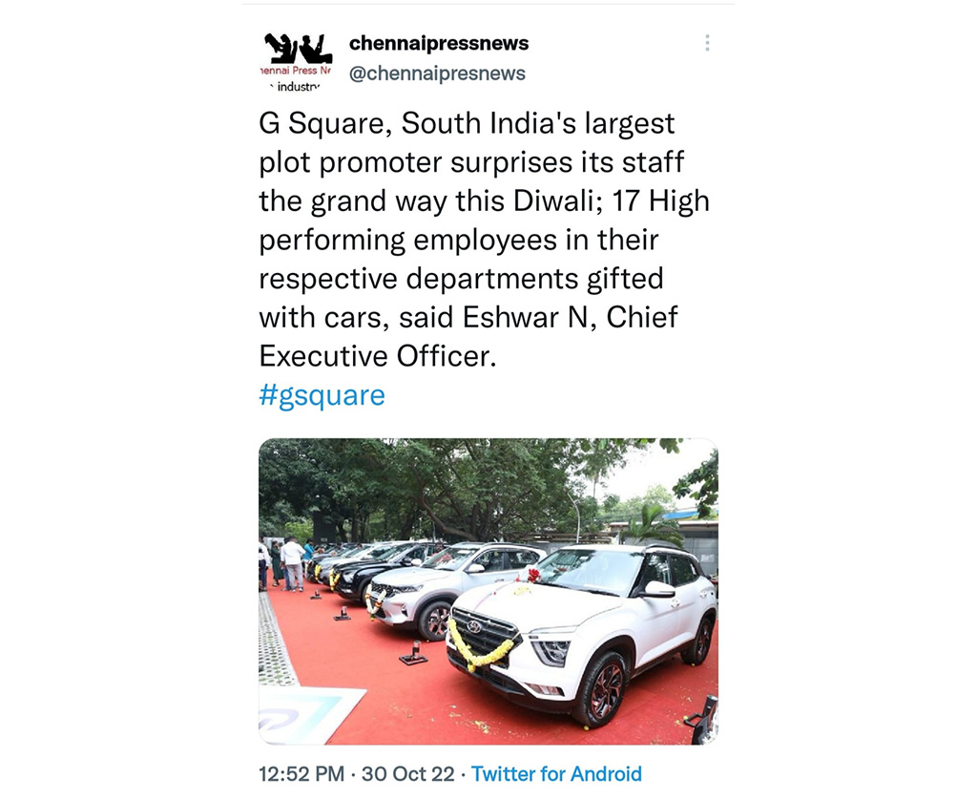Click the red flower bouquet on the hood
This screenshot has height=800, width=977.
click(x=531, y=575)
